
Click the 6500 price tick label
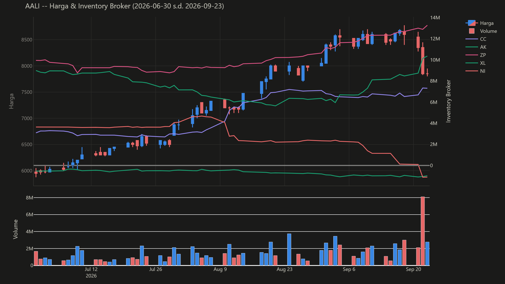(27, 145)
